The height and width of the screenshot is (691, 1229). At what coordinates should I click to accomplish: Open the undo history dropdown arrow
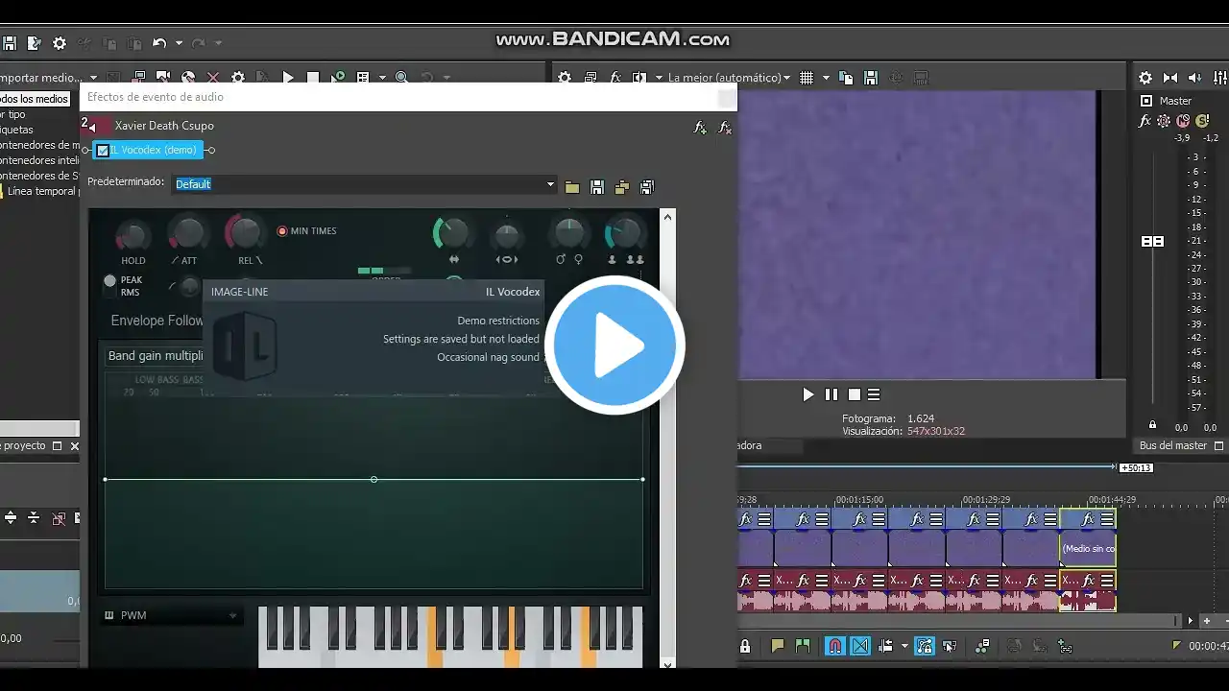tap(179, 43)
